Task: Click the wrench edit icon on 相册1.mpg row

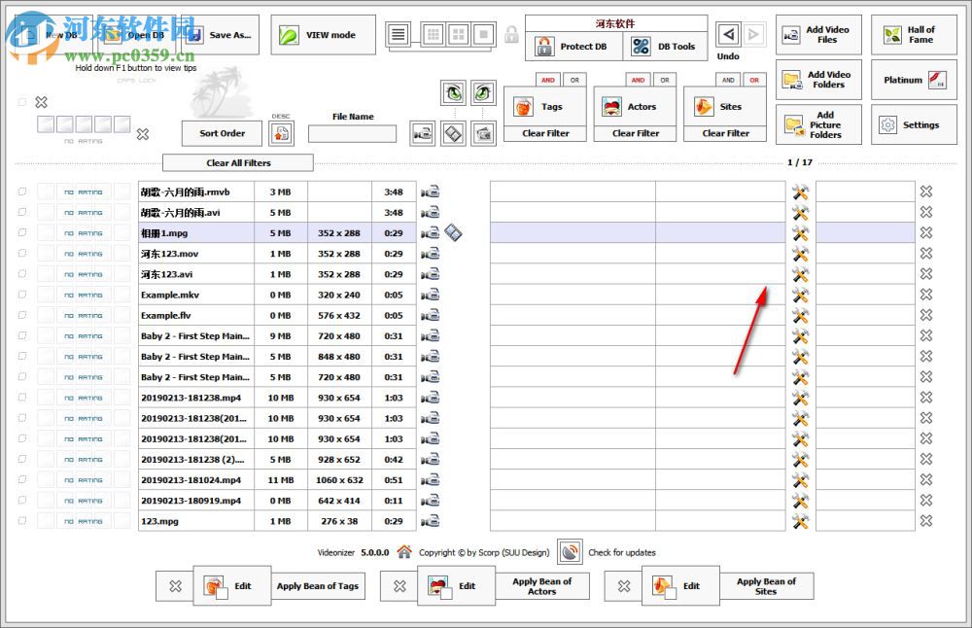Action: [800, 233]
